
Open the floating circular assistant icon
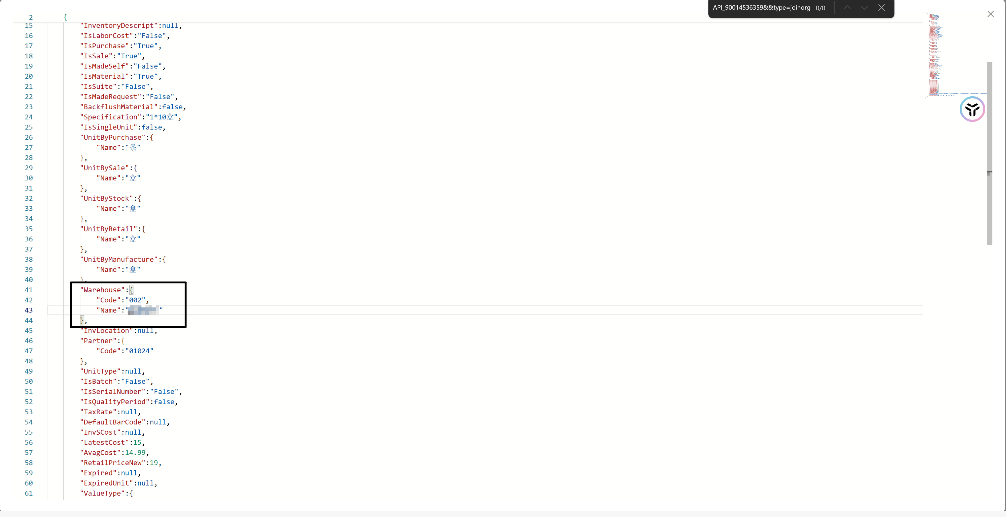[x=972, y=109]
